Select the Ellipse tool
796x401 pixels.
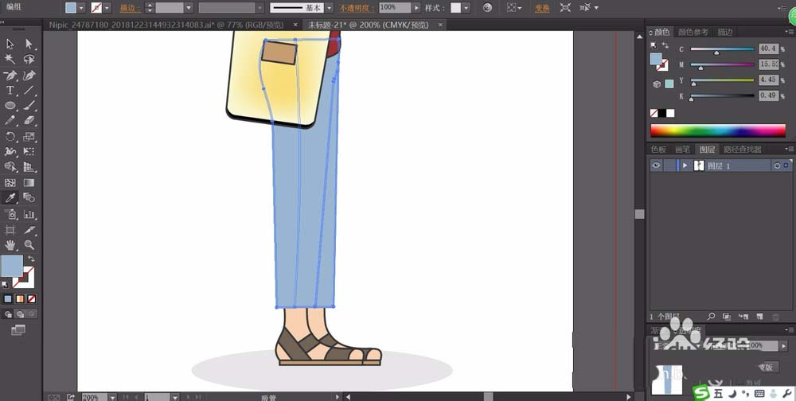[10, 106]
